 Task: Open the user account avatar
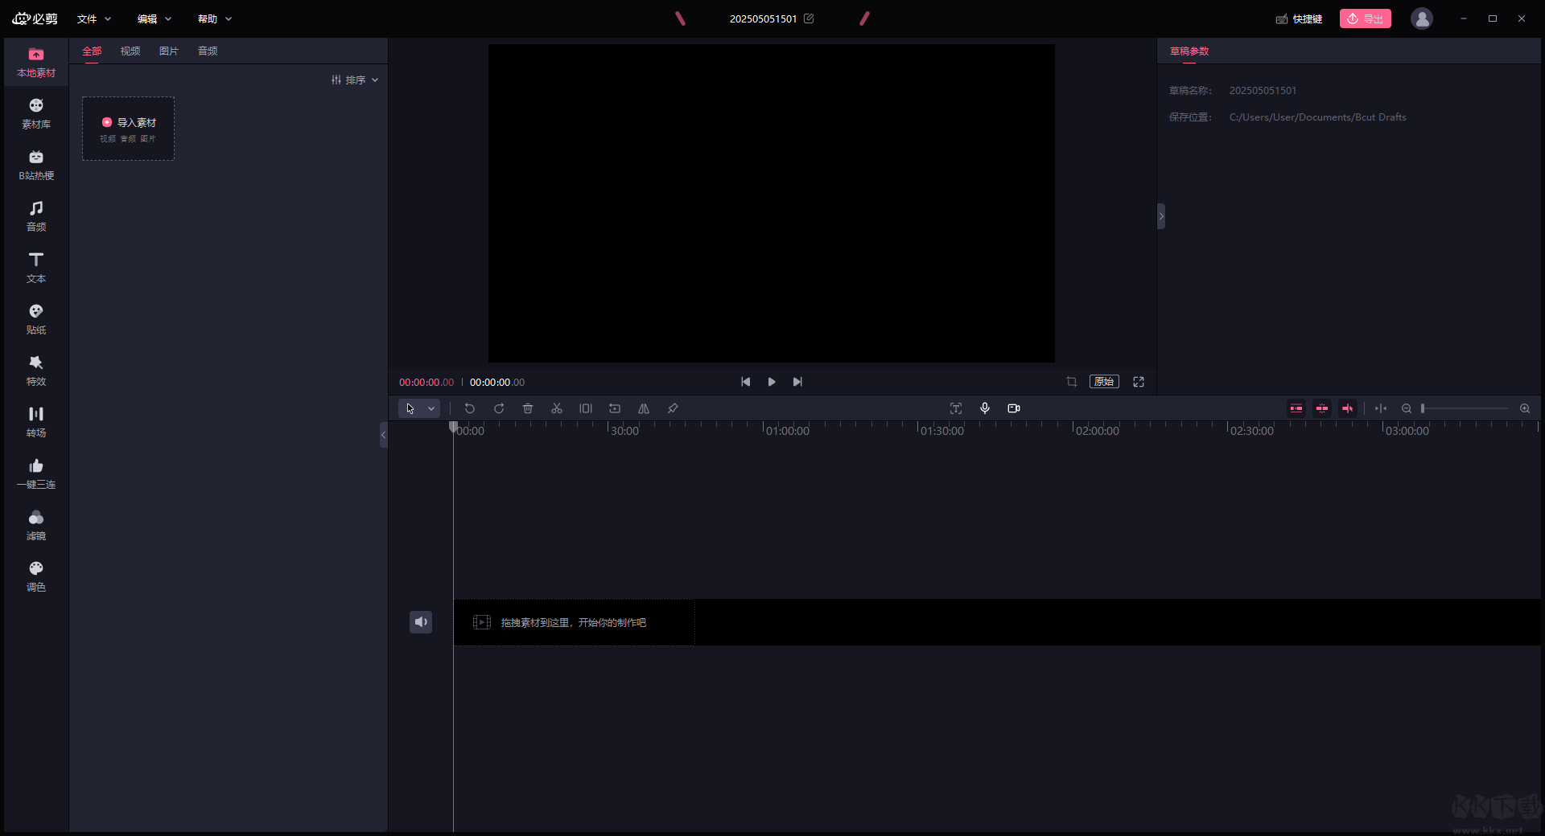(1422, 18)
